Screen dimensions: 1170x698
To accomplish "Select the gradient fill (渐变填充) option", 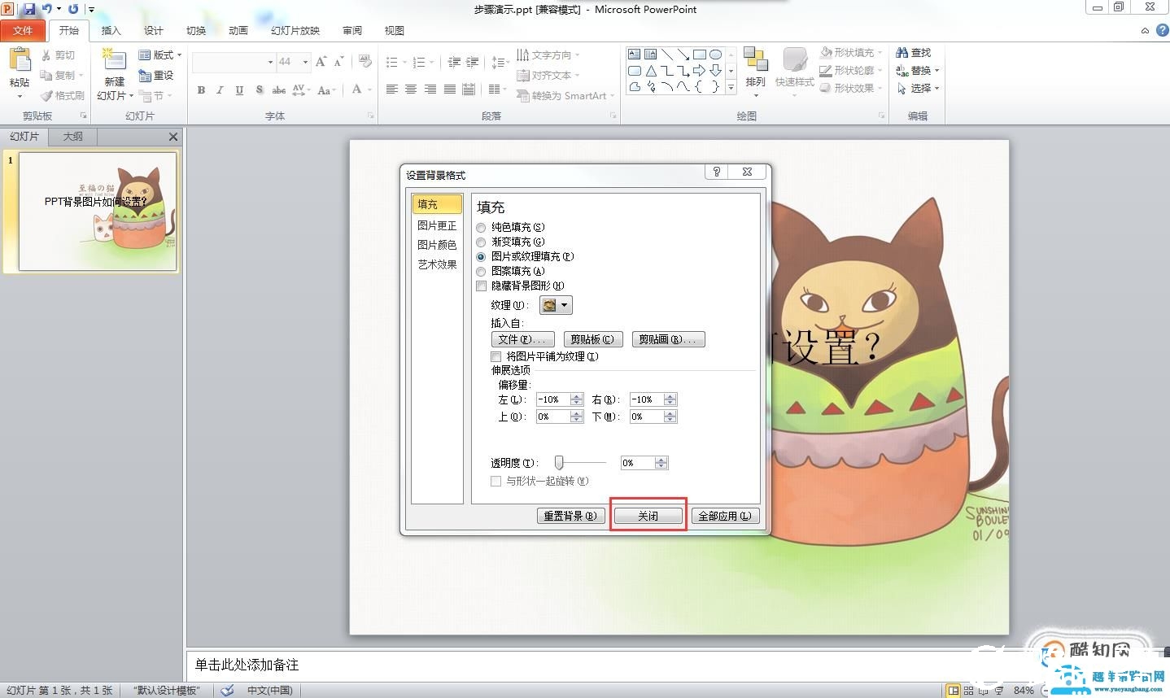I will [481, 242].
